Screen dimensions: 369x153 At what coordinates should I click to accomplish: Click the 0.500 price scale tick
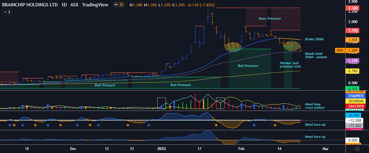pos(352,83)
